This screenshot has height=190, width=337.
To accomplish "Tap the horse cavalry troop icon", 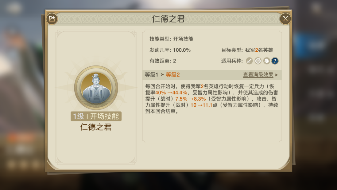I will click(x=266, y=61).
